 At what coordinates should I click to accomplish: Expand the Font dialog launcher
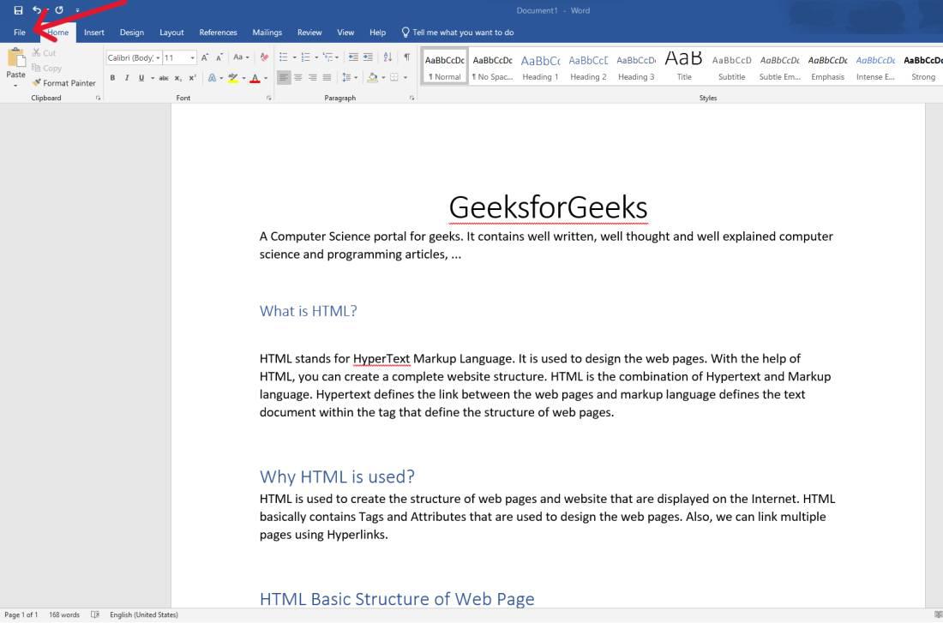click(269, 98)
